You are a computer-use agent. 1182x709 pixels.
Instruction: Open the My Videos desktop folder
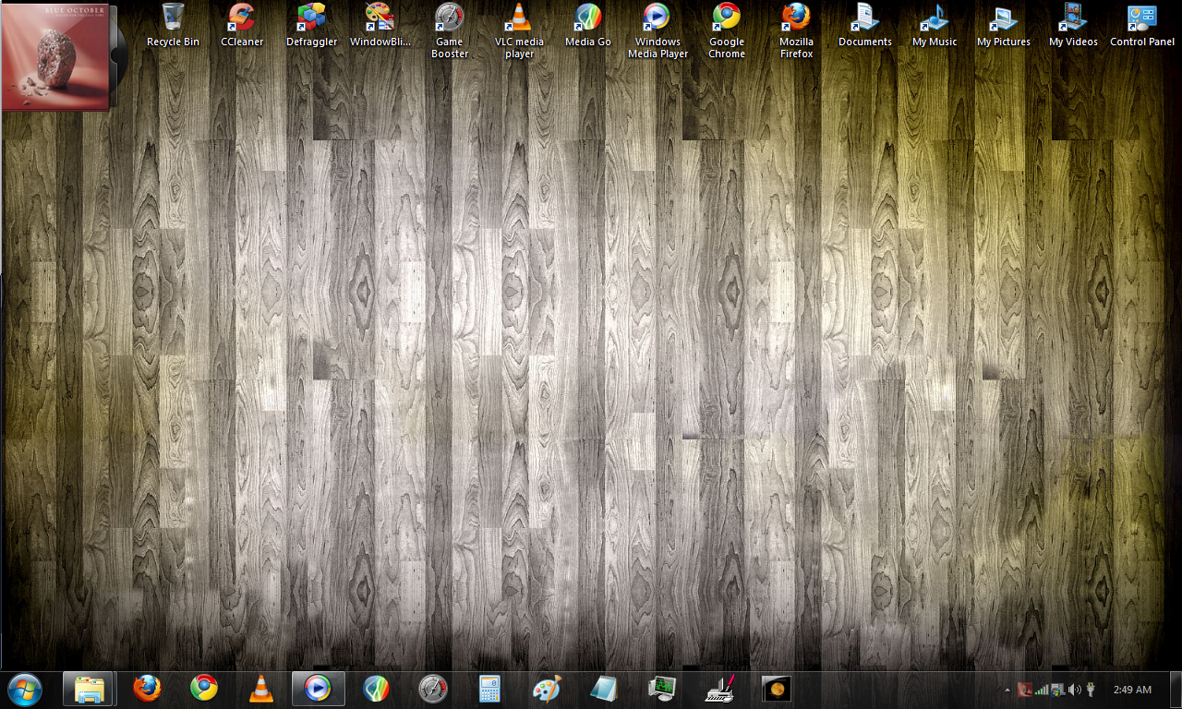tap(1073, 25)
